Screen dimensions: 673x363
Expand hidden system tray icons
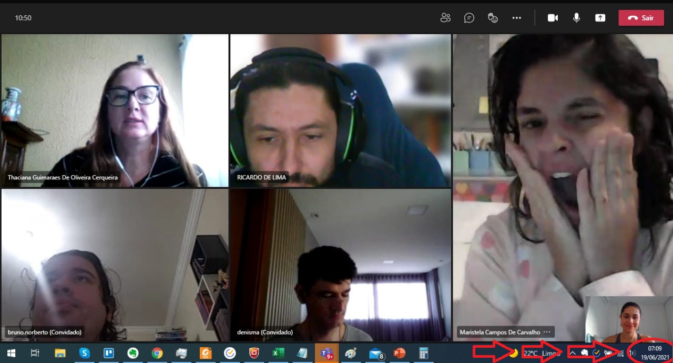pyautogui.click(x=573, y=352)
